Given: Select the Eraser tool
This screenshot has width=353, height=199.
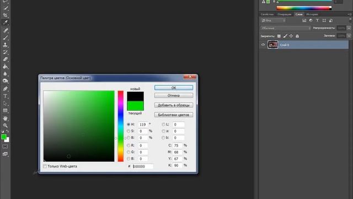Looking at the screenshot, I should click(6, 59).
